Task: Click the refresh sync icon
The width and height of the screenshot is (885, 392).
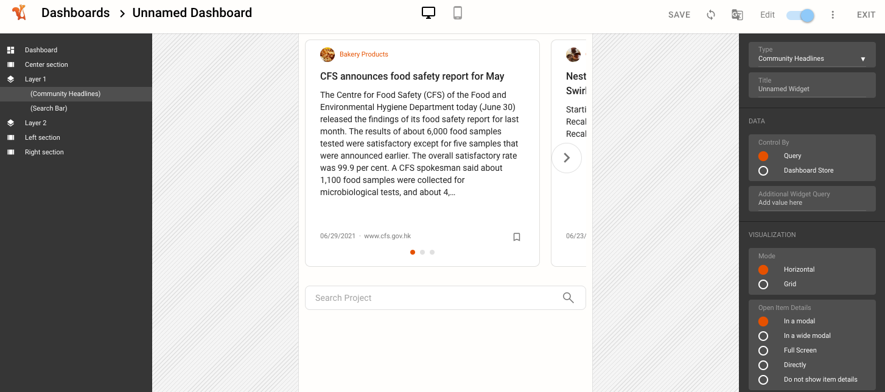Action: pyautogui.click(x=711, y=15)
